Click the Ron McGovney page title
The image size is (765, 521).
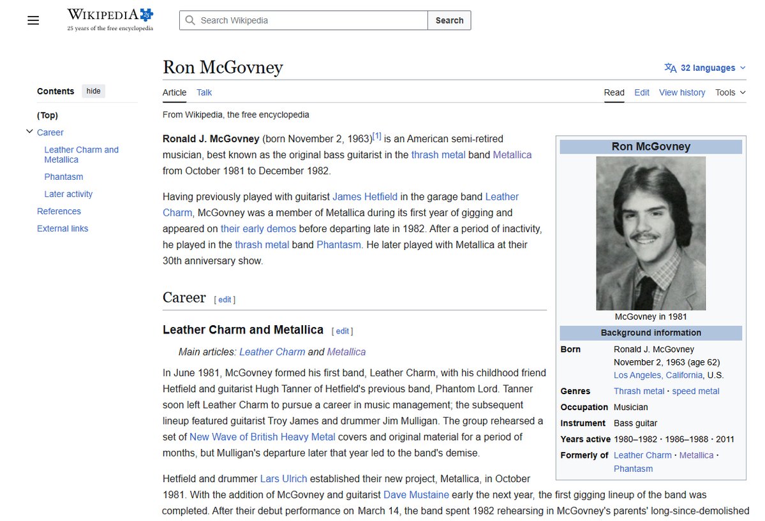click(223, 68)
